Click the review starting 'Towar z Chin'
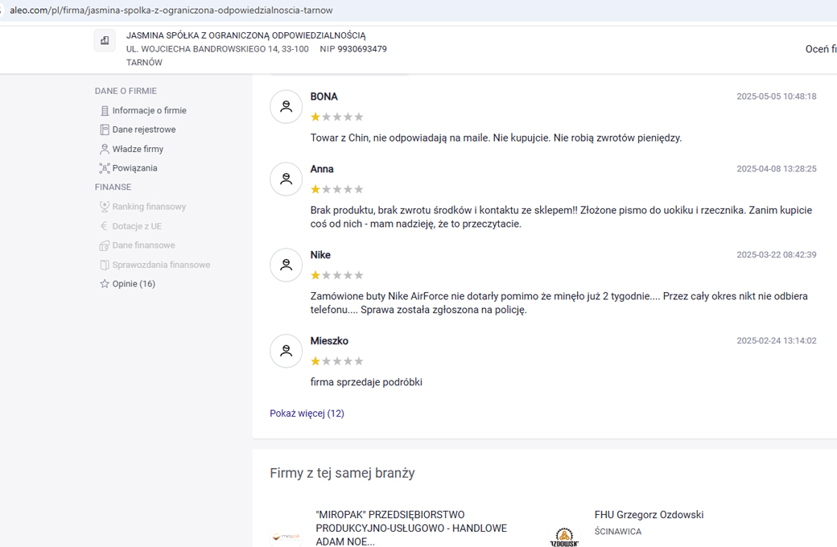The height and width of the screenshot is (547, 837). click(496, 138)
